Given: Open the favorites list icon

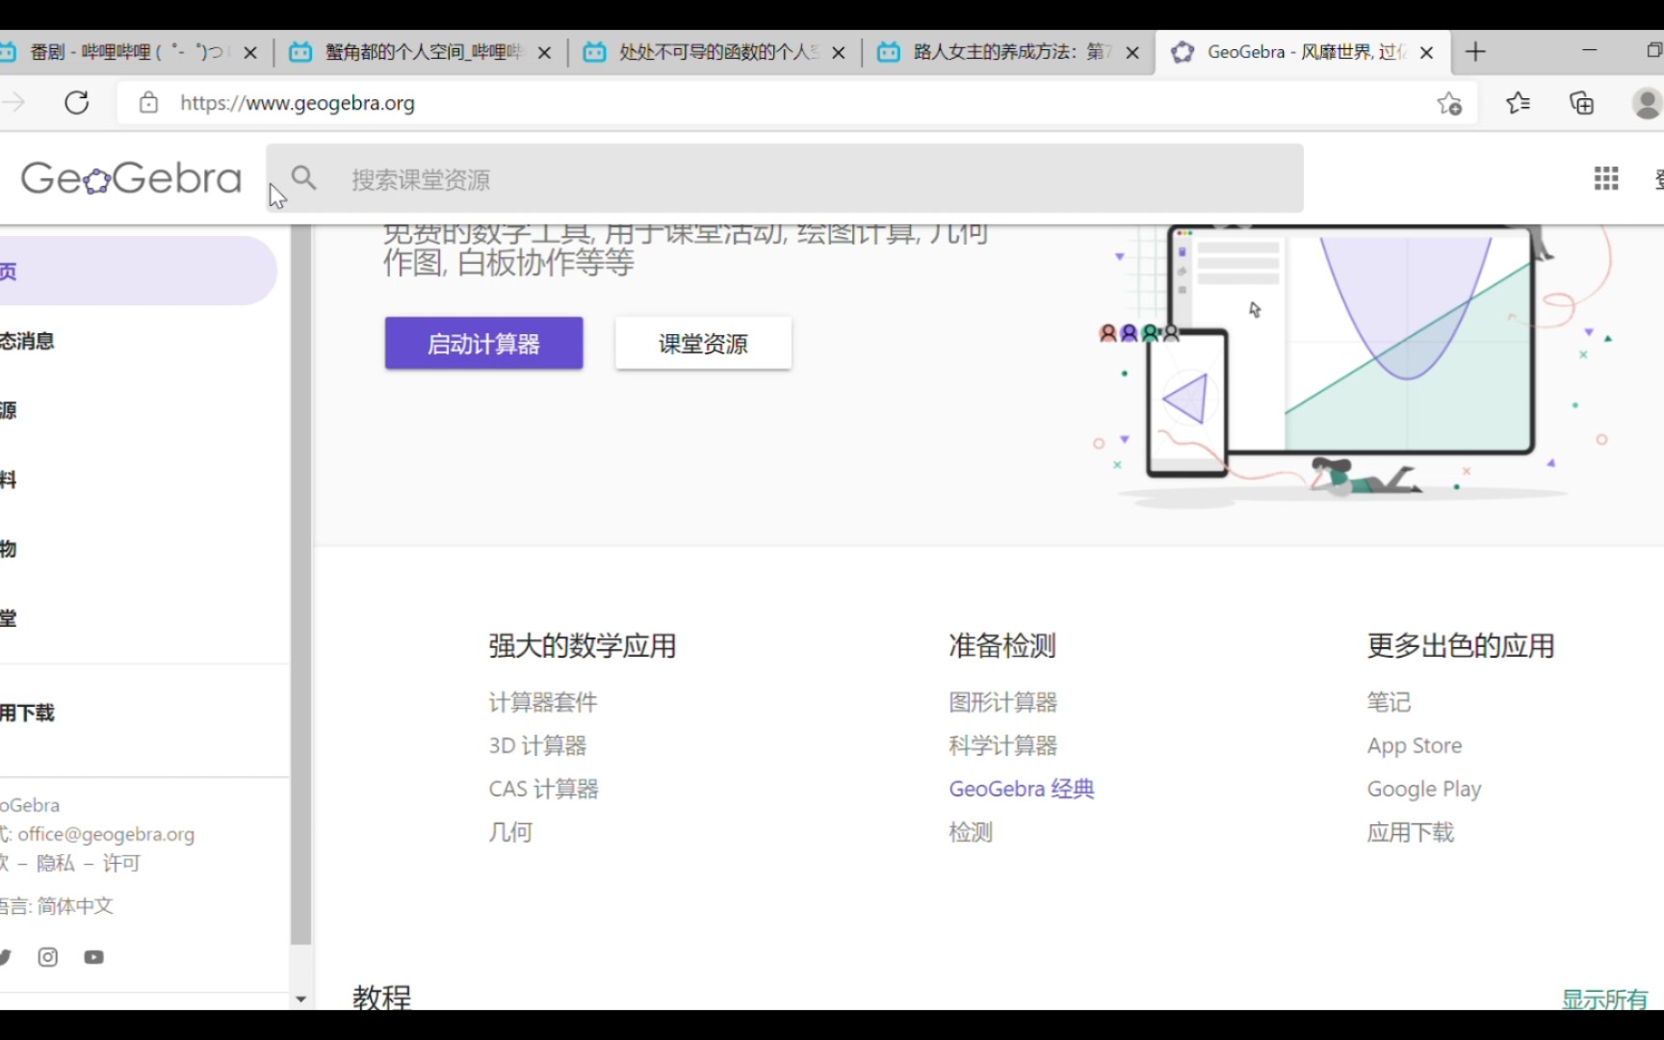Looking at the screenshot, I should click(x=1518, y=103).
